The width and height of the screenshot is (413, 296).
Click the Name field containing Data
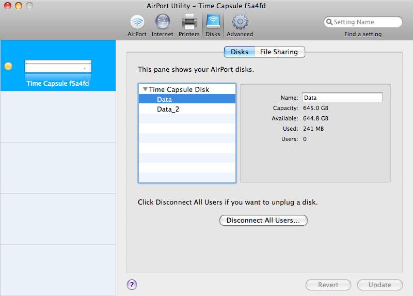tap(342, 98)
